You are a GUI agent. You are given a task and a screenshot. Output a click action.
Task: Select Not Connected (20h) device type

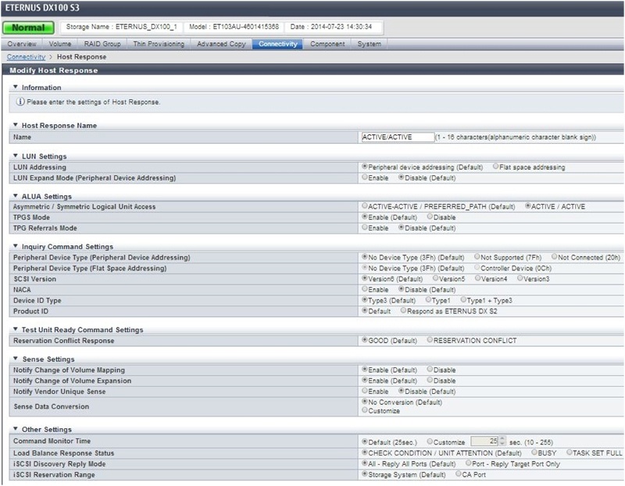pos(554,257)
